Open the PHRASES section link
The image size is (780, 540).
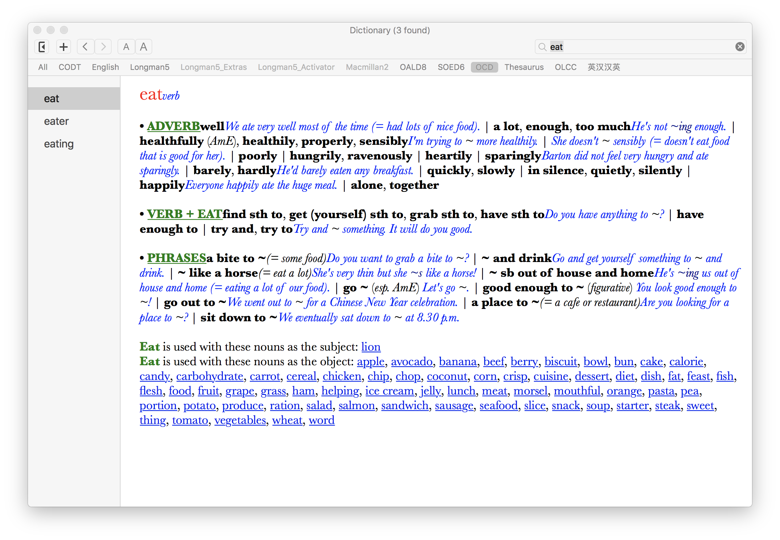(x=176, y=258)
